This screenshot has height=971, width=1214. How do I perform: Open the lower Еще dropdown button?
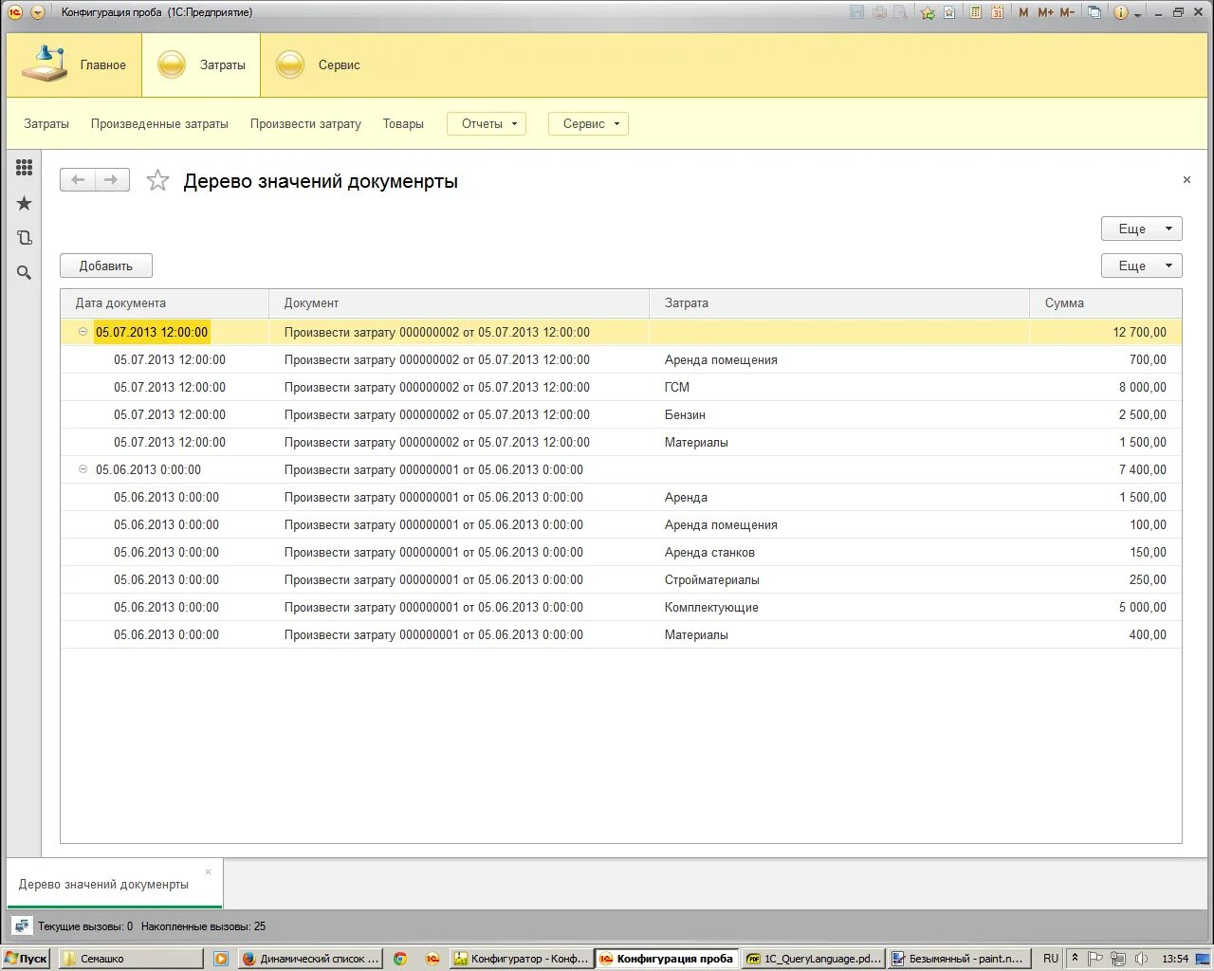click(x=1142, y=266)
